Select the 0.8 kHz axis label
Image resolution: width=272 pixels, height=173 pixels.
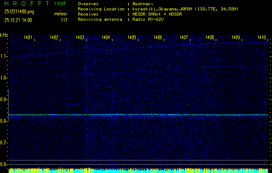pyautogui.click(x=4, y=121)
